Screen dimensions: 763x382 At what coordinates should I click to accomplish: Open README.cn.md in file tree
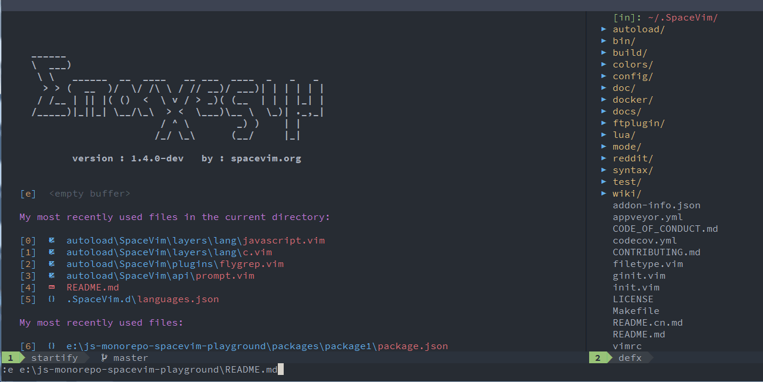pyautogui.click(x=648, y=323)
